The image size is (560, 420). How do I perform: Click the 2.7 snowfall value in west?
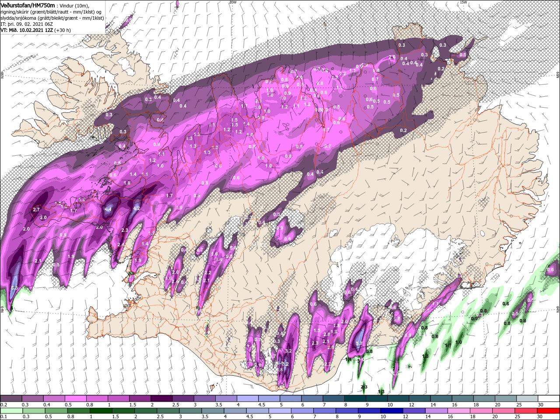(36, 210)
